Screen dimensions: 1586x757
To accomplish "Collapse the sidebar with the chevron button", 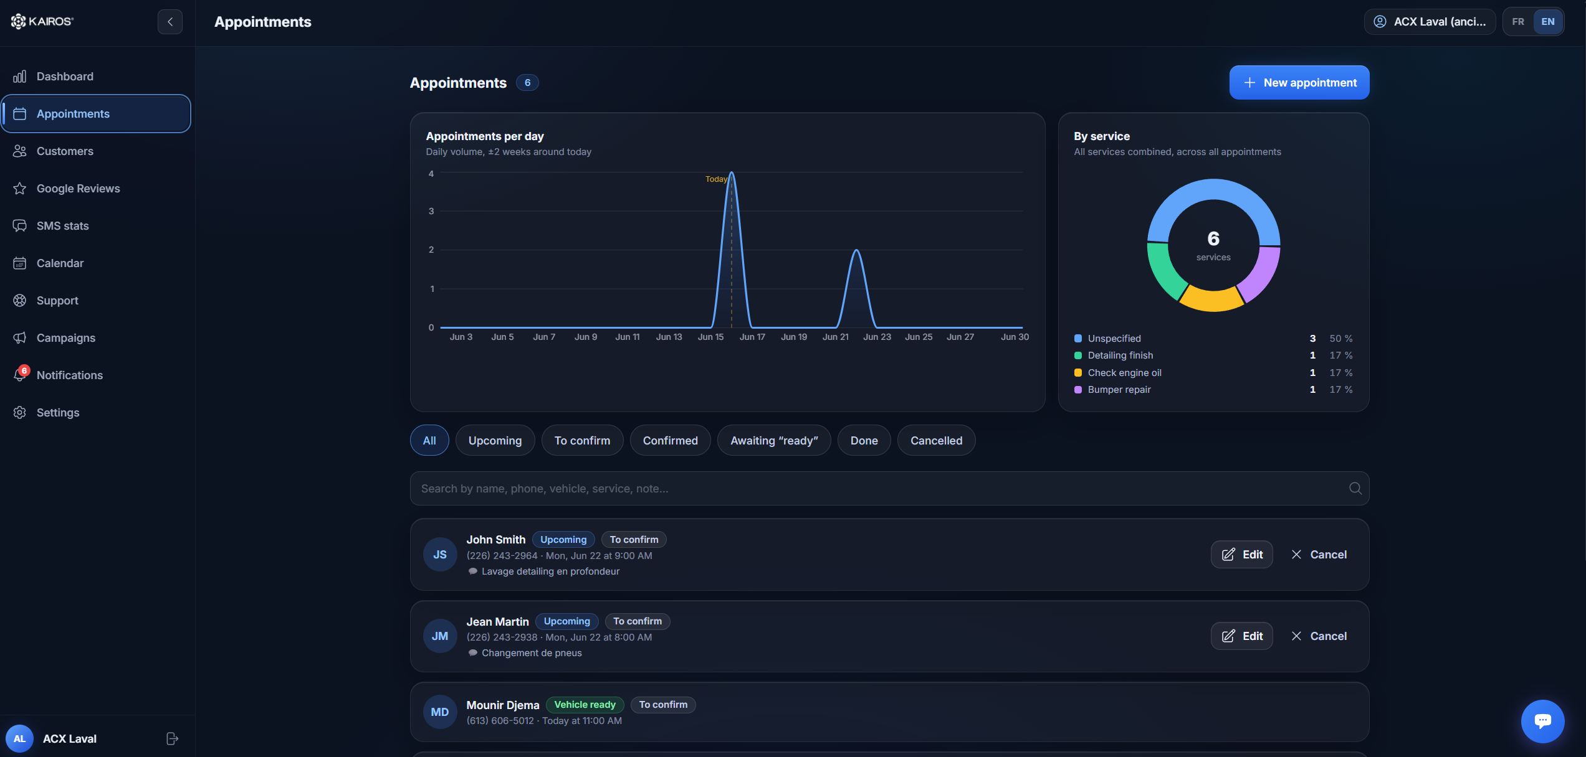I will [170, 22].
